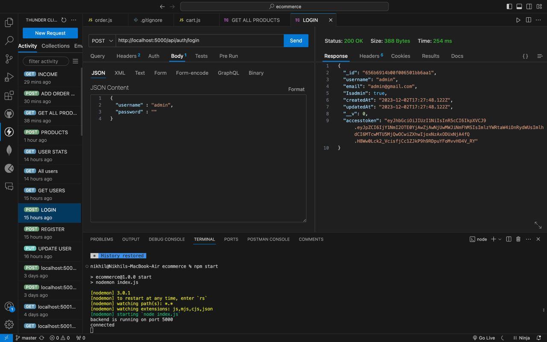The width and height of the screenshot is (547, 342).
Task: Toggle secondary side bar layout icon
Action: pyautogui.click(x=529, y=6)
